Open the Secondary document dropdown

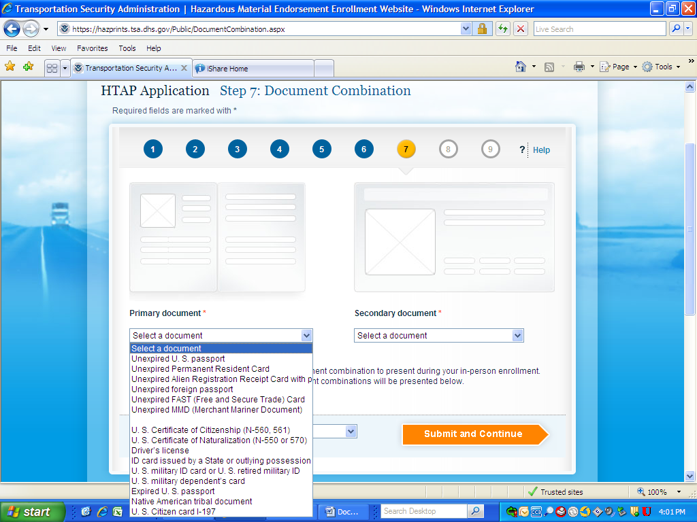(x=439, y=336)
